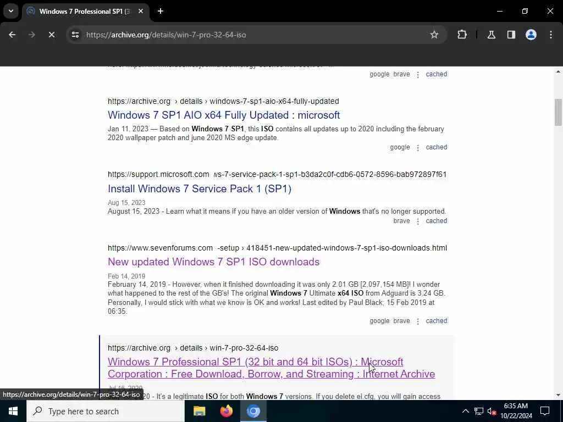Bookmark this page with the star

point(434,35)
